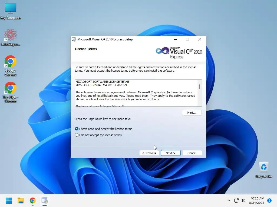Click the License Terms heading
Viewport: 277px width, 207px height.
(x=86, y=49)
